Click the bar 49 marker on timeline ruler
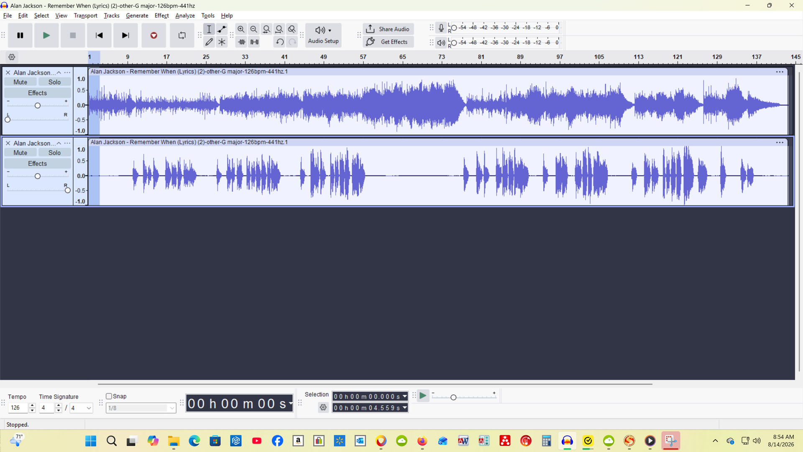The width and height of the screenshot is (803, 452). pos(323,57)
